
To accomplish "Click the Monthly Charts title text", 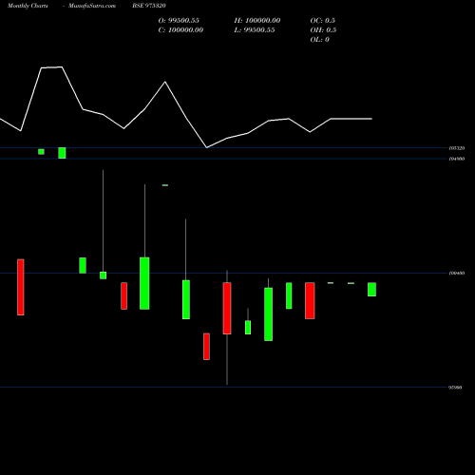I will pos(28,6).
